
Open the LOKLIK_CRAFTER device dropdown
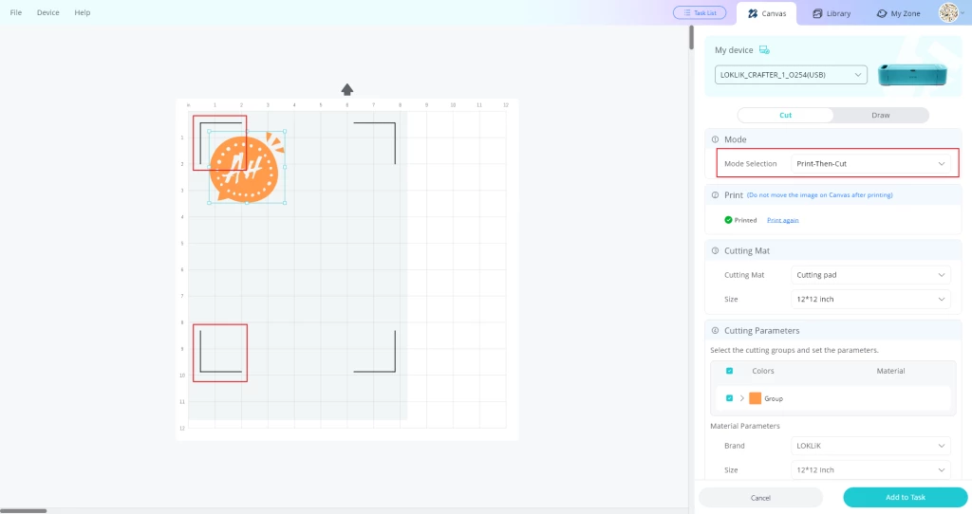pyautogui.click(x=791, y=75)
